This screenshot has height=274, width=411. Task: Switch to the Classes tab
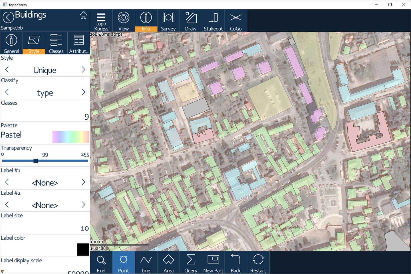pyautogui.click(x=56, y=43)
